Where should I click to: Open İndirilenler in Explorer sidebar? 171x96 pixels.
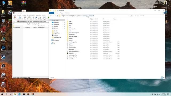tap(56, 25)
